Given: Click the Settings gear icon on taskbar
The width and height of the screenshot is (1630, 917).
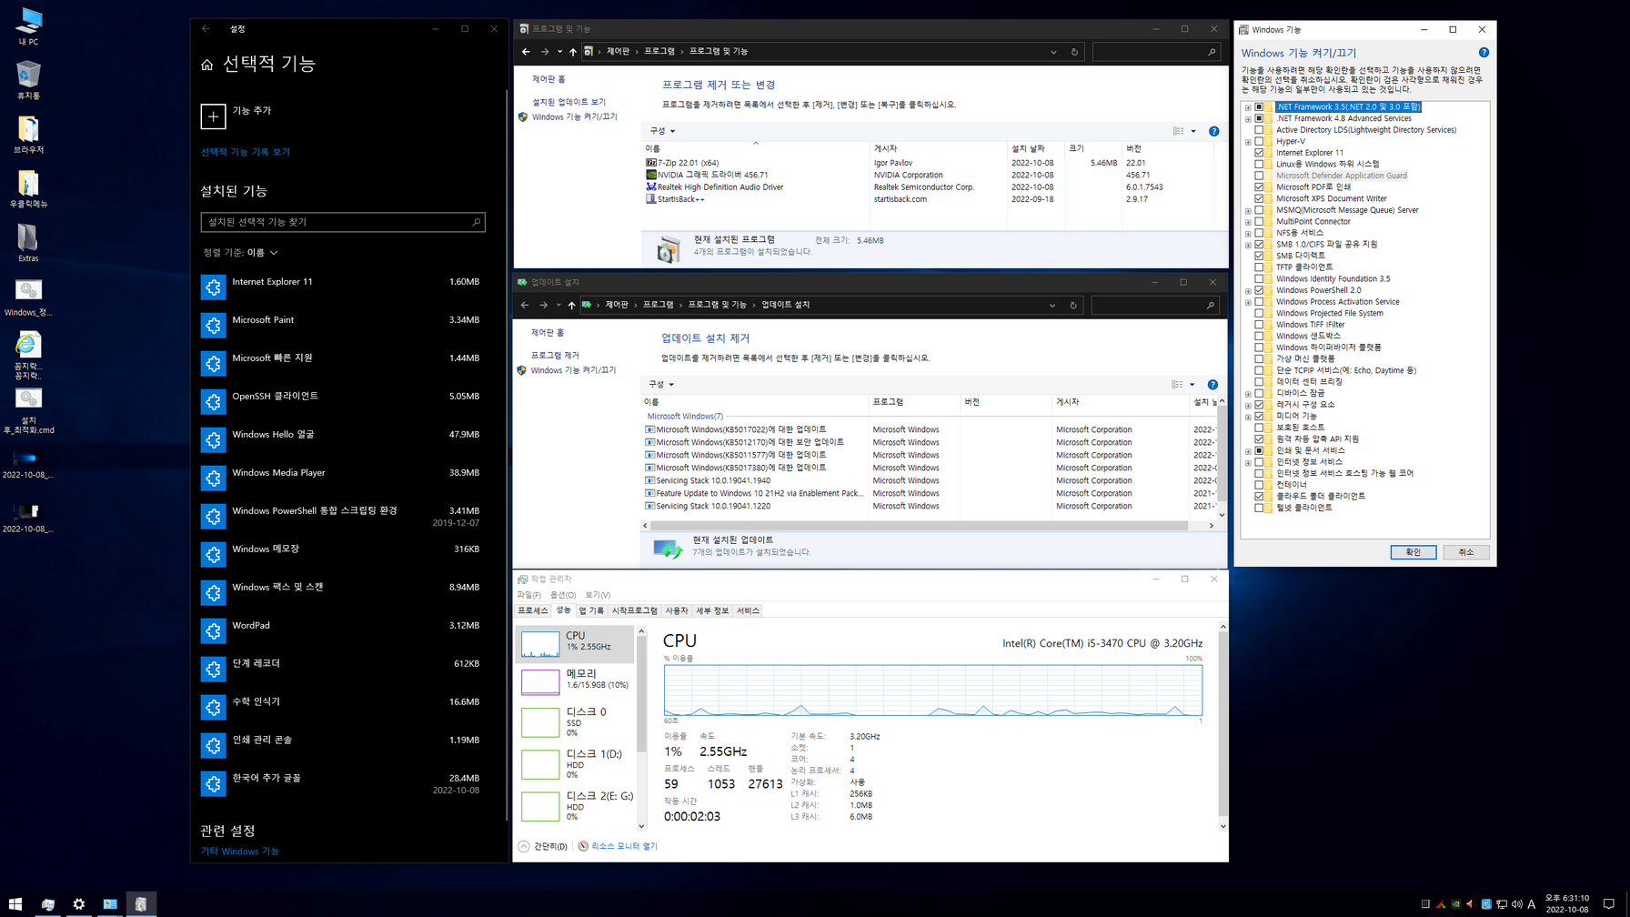Looking at the screenshot, I should click(x=79, y=903).
